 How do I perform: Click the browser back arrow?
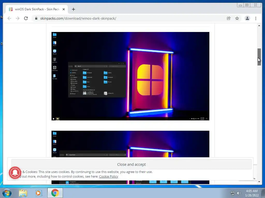[9, 18]
